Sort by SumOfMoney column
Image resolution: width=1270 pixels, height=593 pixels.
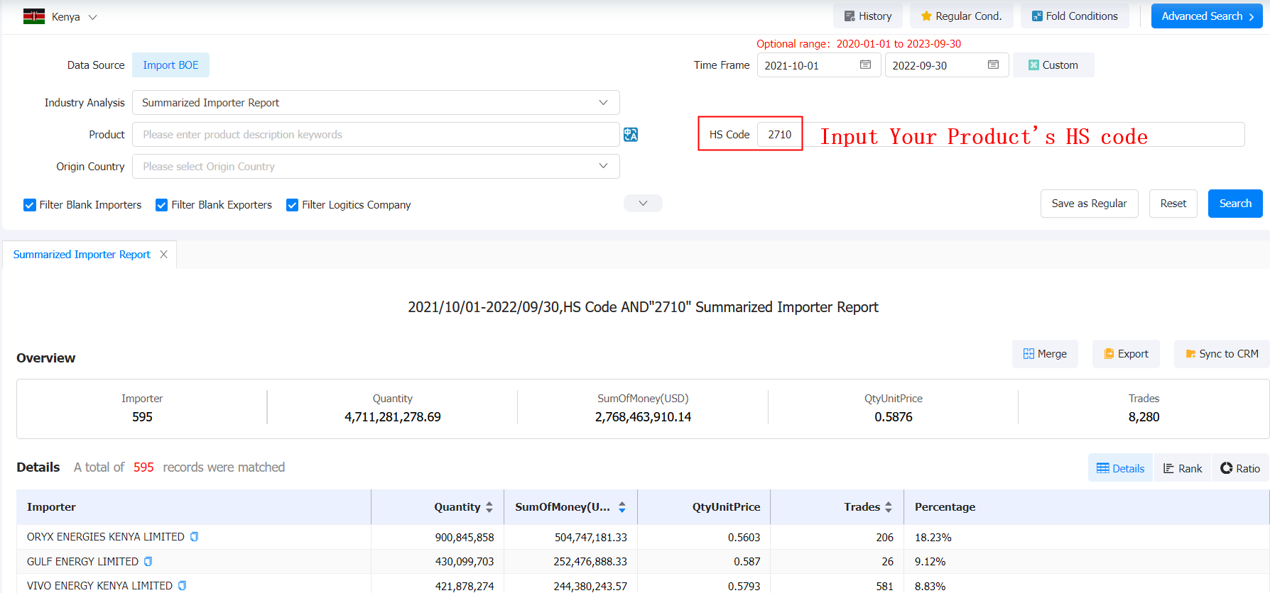click(622, 507)
